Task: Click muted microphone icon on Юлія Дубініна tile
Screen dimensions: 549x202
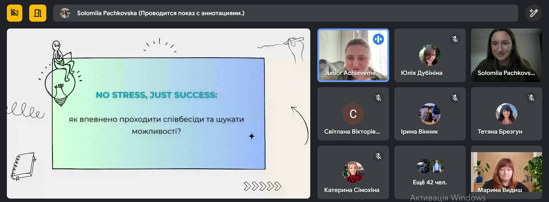Action: coord(455,39)
